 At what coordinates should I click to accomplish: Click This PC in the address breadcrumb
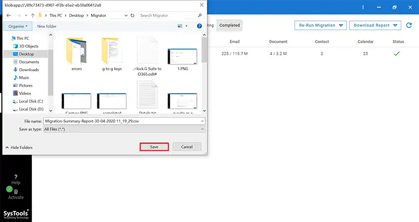pyautogui.click(x=56, y=16)
